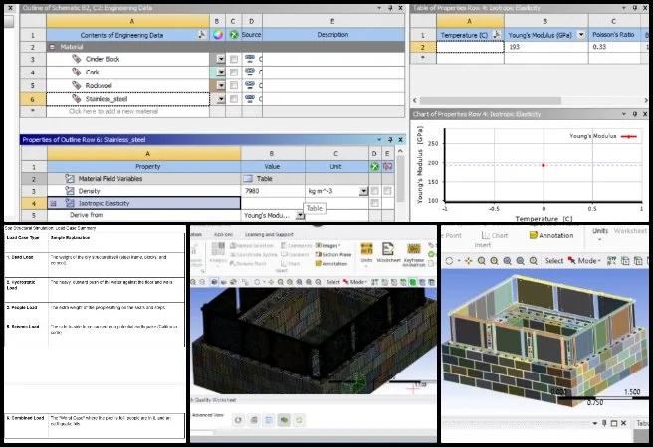Click the Density property icon
The width and height of the screenshot is (653, 447).
coord(70,191)
